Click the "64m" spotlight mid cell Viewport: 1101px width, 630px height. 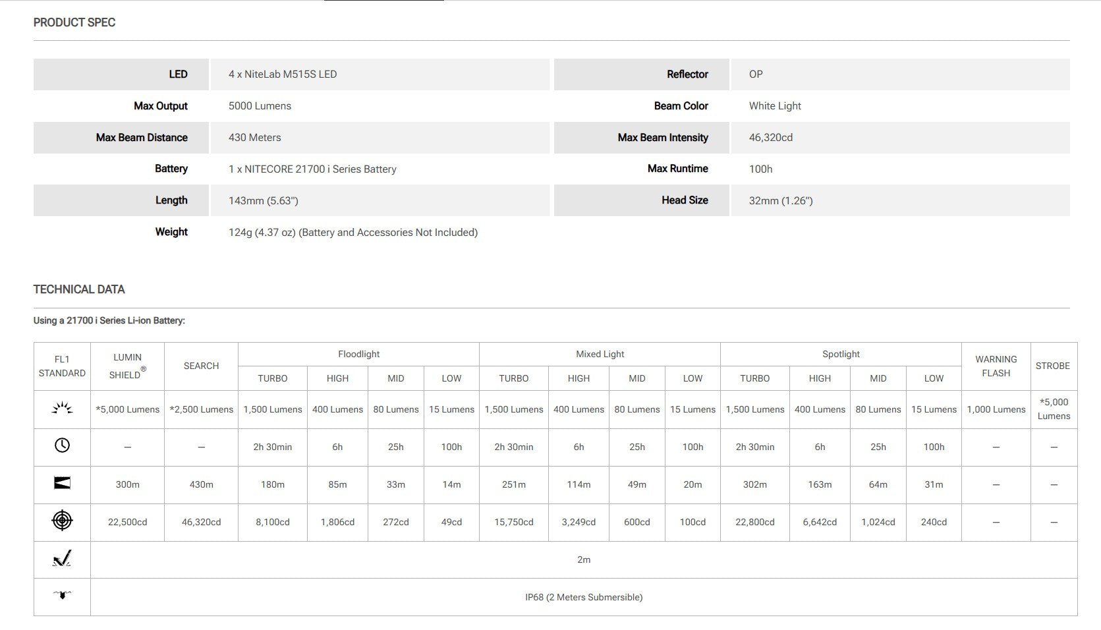pos(878,484)
